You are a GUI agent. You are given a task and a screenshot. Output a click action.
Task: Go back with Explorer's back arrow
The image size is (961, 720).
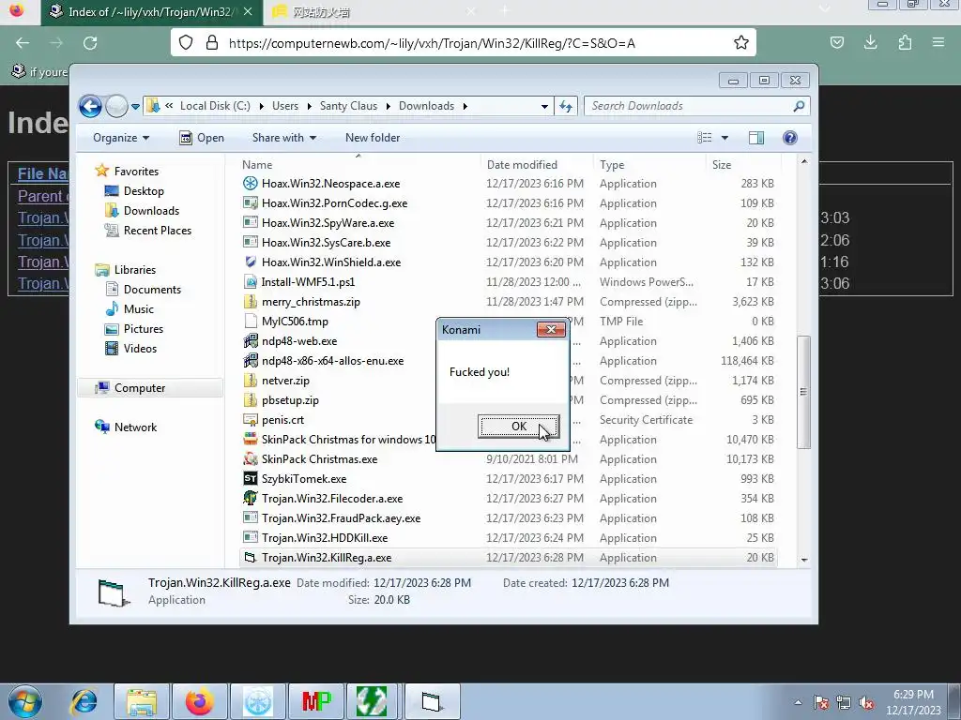[90, 106]
